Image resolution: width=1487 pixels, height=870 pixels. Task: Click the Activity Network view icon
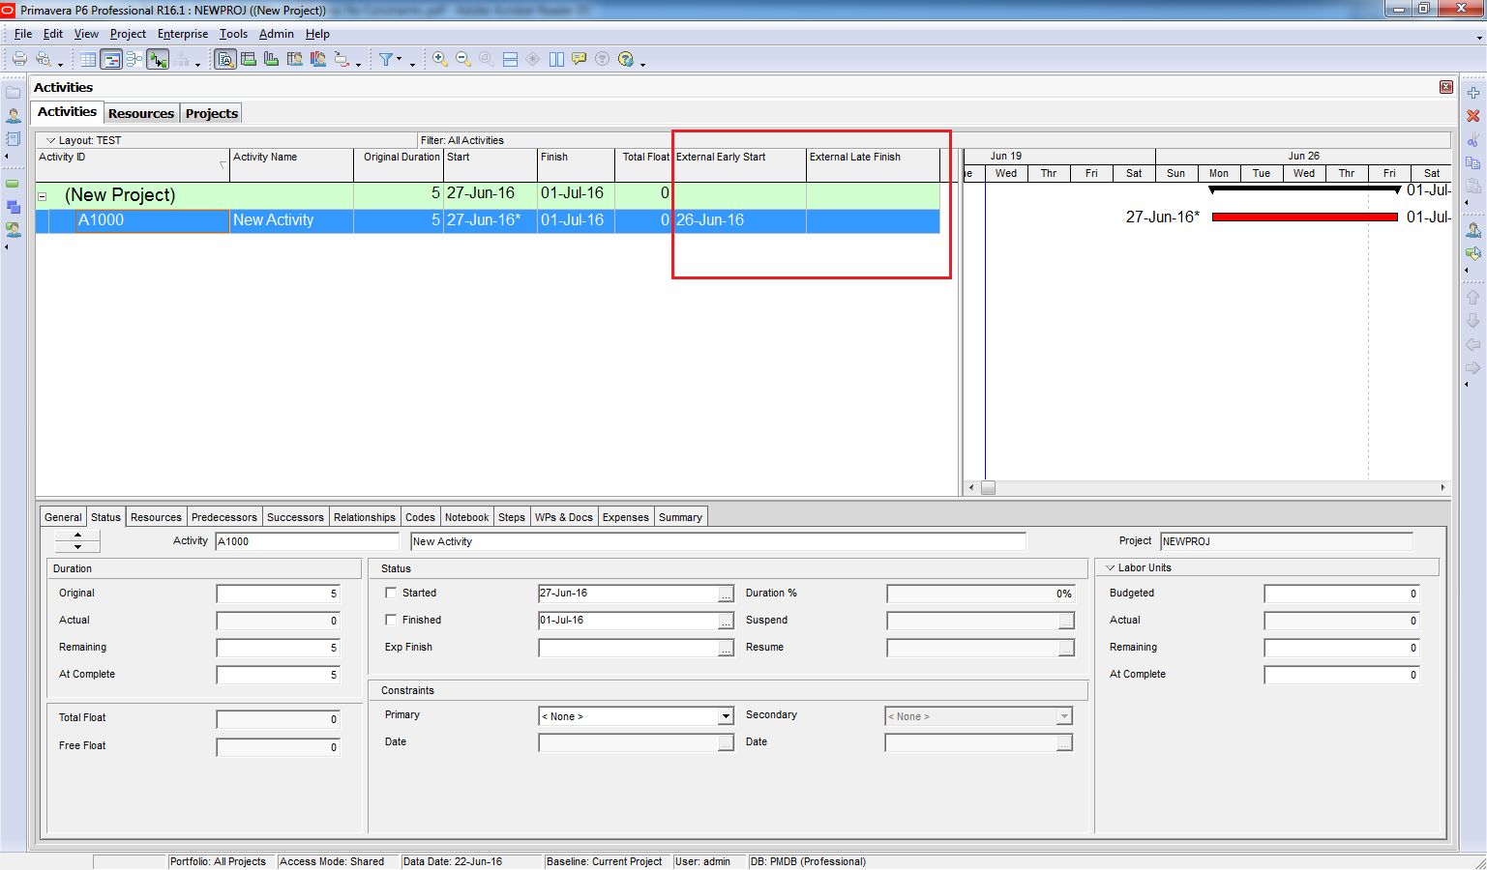[x=134, y=60]
